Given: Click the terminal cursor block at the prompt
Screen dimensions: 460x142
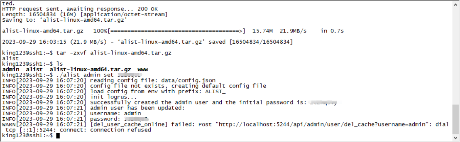Looking at the screenshot, I should [x=58, y=136].
